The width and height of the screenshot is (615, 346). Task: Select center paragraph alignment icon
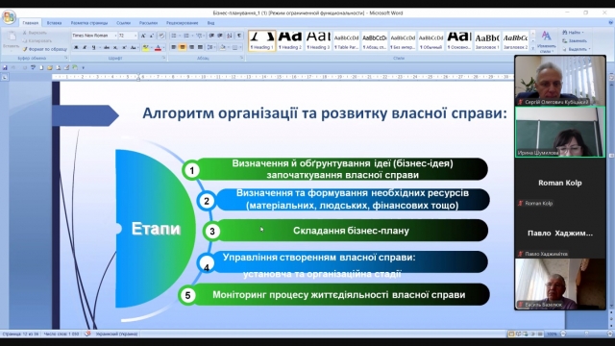tap(183, 47)
